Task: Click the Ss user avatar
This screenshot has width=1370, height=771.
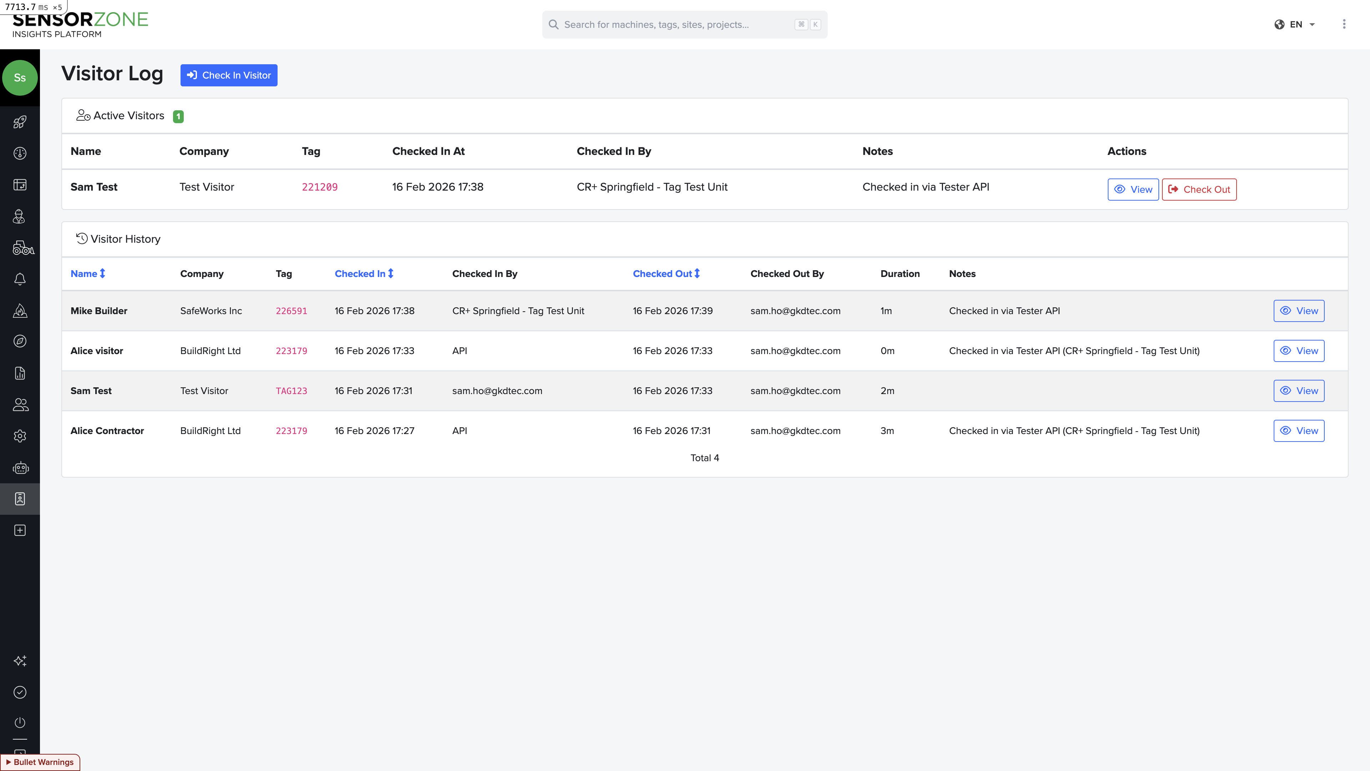Action: pyautogui.click(x=20, y=78)
